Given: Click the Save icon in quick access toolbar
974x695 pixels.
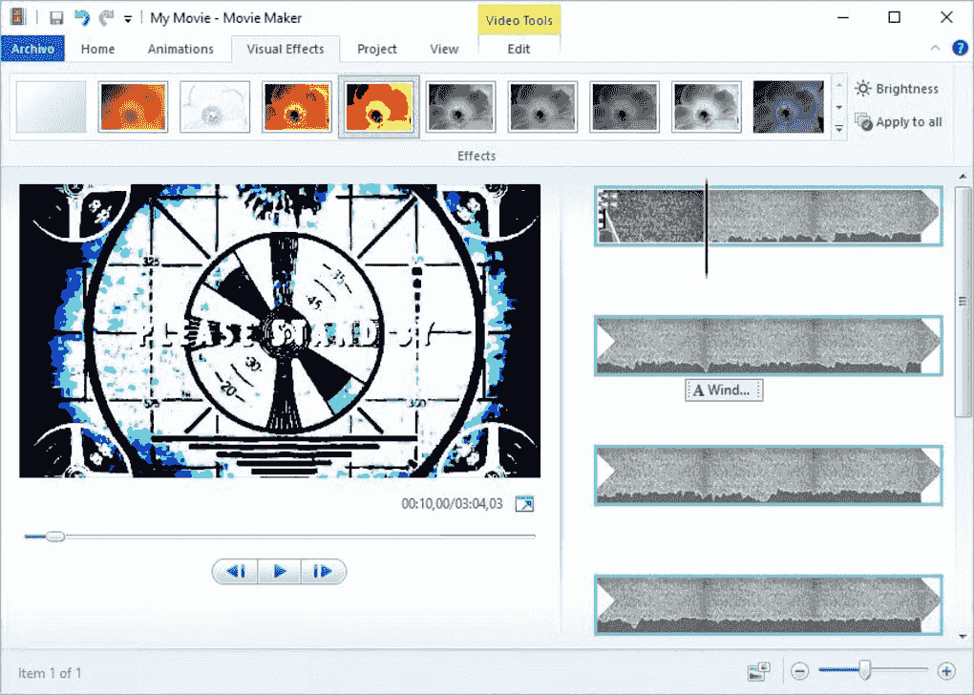Looking at the screenshot, I should point(55,16).
